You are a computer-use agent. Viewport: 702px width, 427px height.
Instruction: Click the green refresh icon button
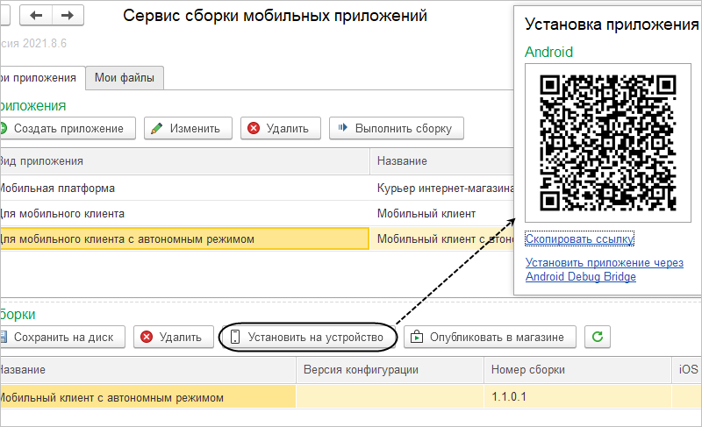click(x=598, y=336)
